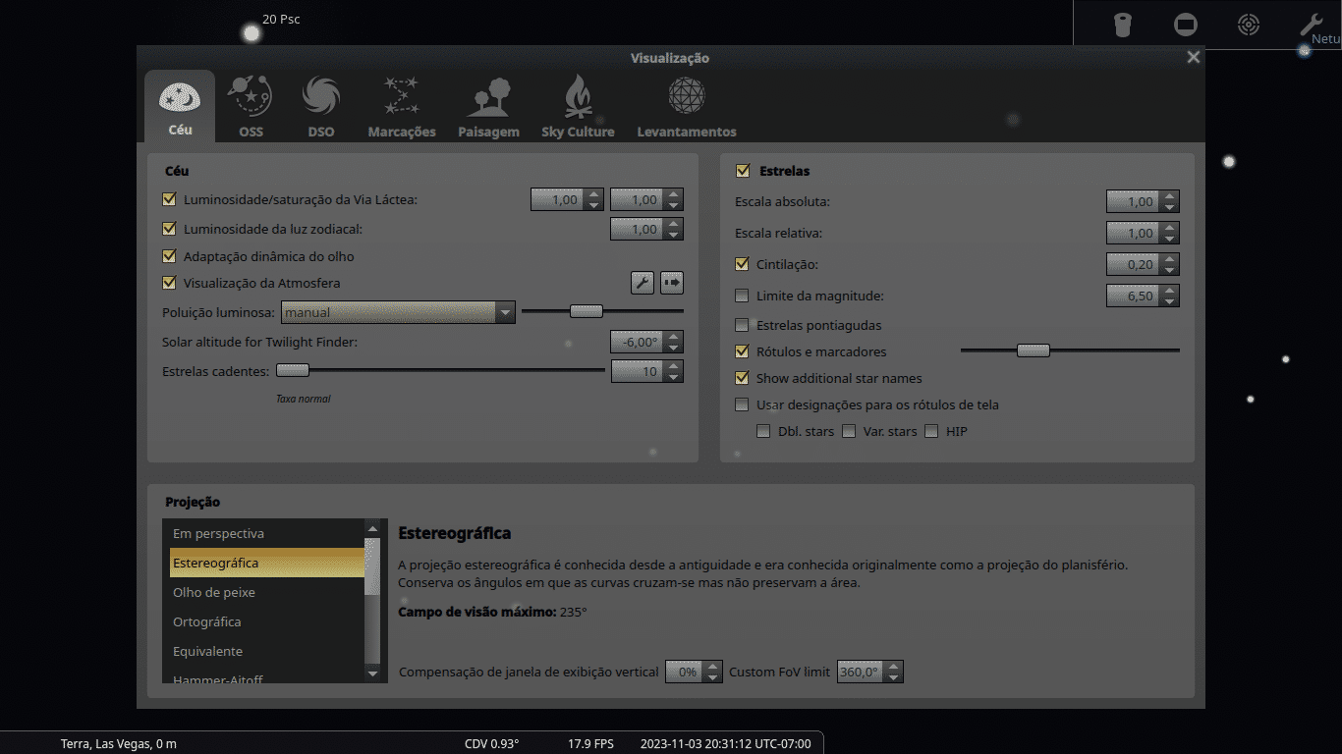Screen dimensions: 1342x754
Task: Toggle Luminosidade da luz zodiacal checkbox
Action: (x=169, y=229)
